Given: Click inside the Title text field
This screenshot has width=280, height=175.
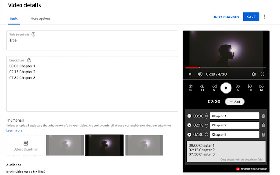Looking at the screenshot, I should pos(92,40).
